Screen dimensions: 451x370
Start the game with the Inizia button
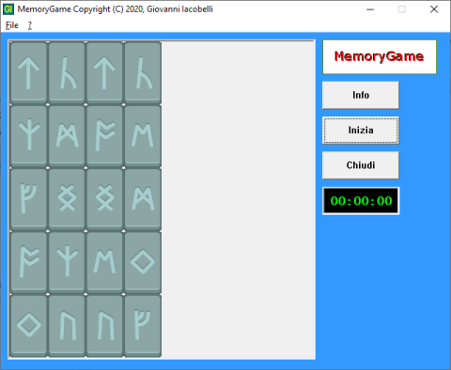(361, 131)
